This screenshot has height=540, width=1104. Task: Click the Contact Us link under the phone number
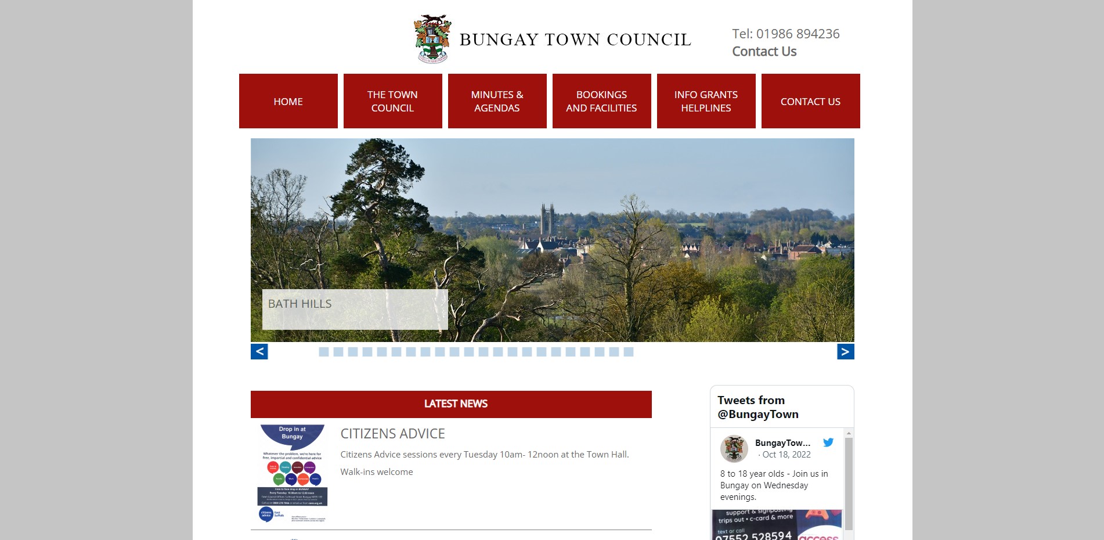point(764,52)
